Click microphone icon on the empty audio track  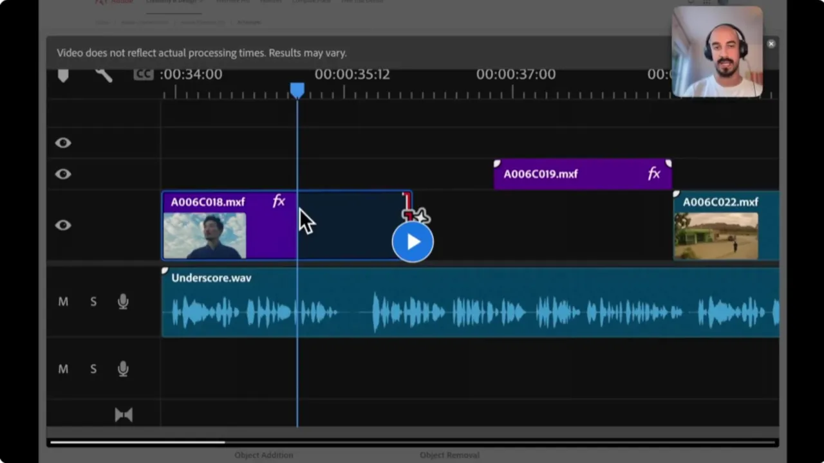[x=123, y=369]
